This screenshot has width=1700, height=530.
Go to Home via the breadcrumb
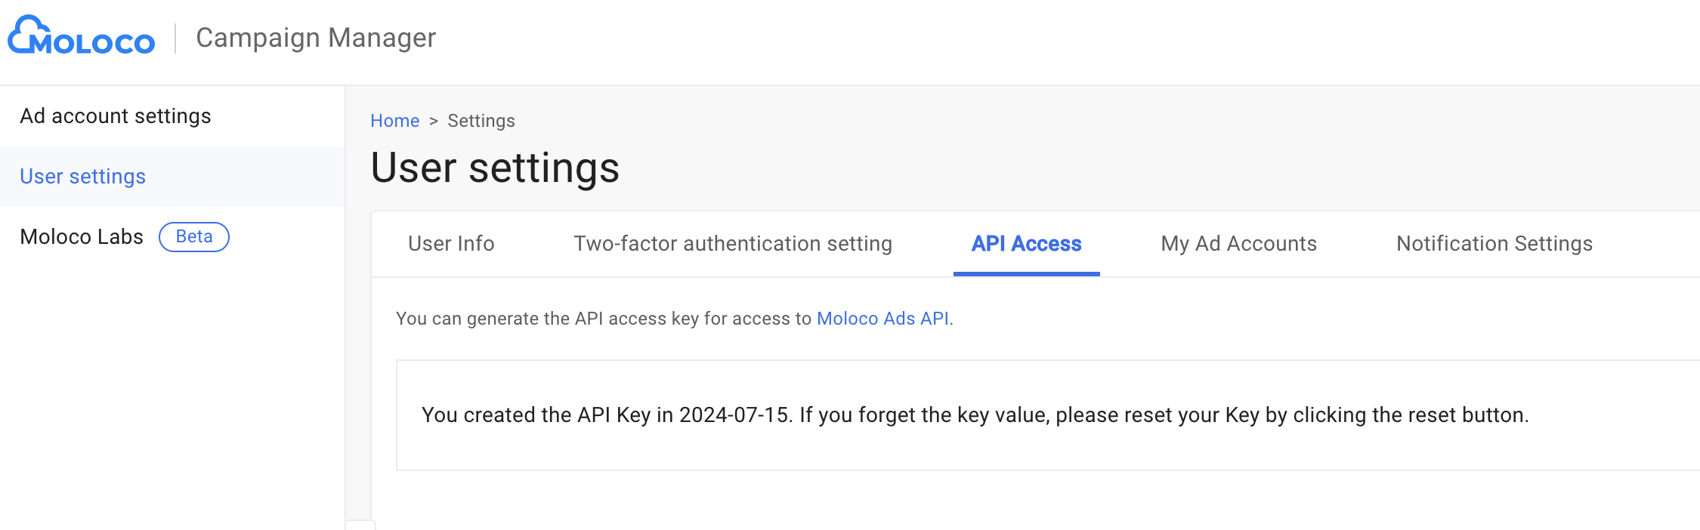pos(394,121)
